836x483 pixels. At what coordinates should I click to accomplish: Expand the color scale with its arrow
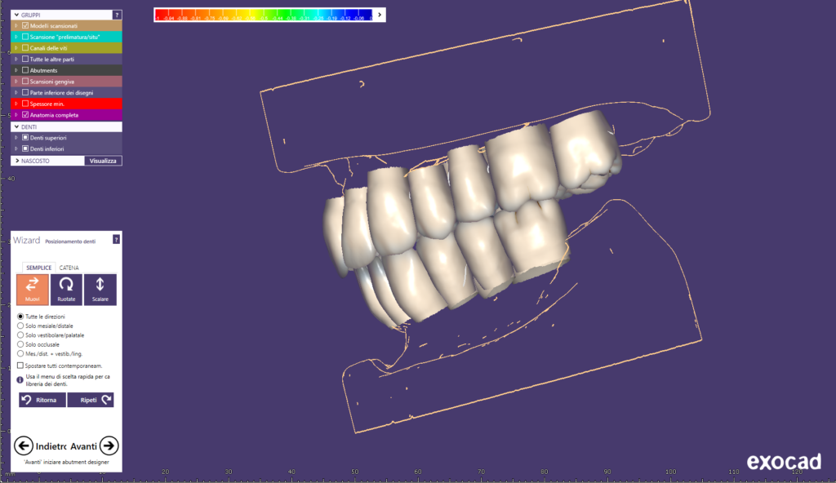(380, 15)
